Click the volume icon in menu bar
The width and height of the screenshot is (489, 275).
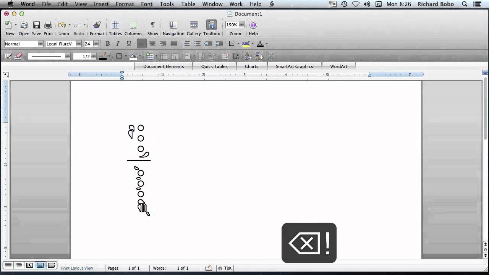click(367, 4)
